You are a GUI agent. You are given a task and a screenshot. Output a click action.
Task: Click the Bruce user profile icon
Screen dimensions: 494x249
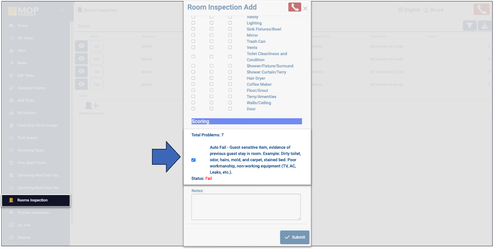pyautogui.click(x=426, y=10)
